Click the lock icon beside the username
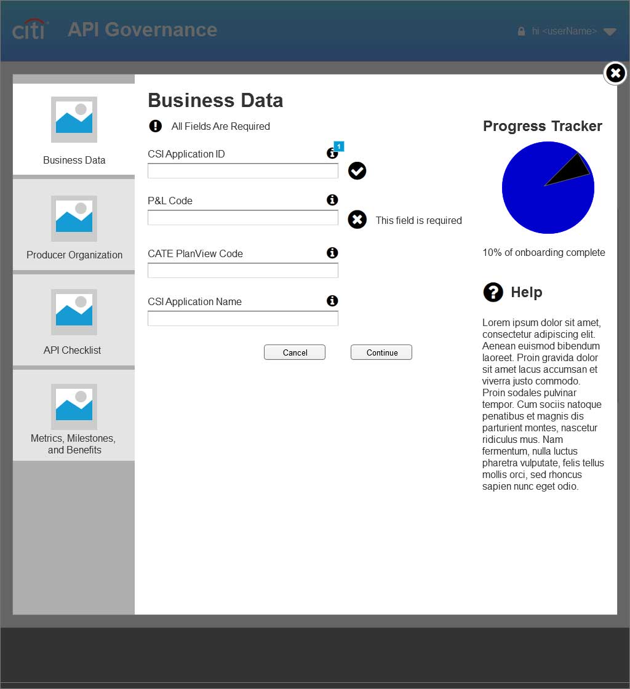 (522, 31)
